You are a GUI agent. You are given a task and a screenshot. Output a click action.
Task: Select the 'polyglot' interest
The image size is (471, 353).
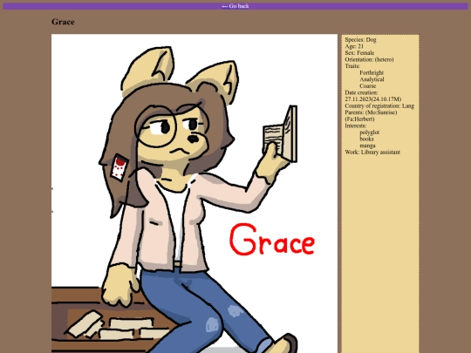pyautogui.click(x=370, y=132)
